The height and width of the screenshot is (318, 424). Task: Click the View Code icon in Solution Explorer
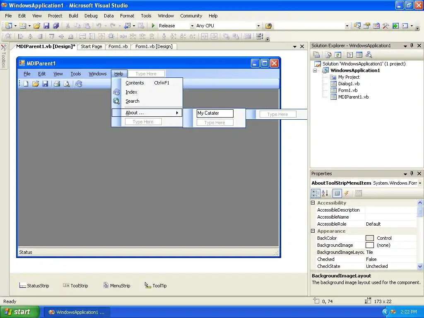[x=350, y=55]
